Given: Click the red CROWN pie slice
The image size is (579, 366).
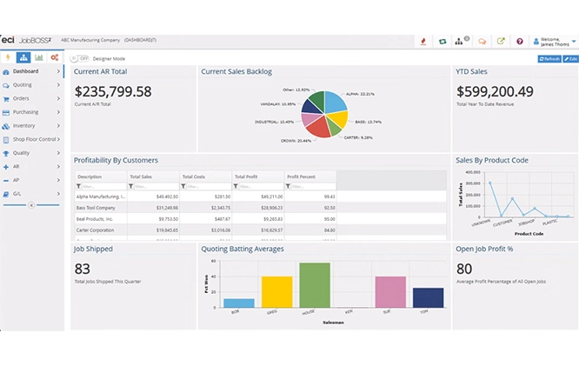Looking at the screenshot, I should (x=318, y=128).
